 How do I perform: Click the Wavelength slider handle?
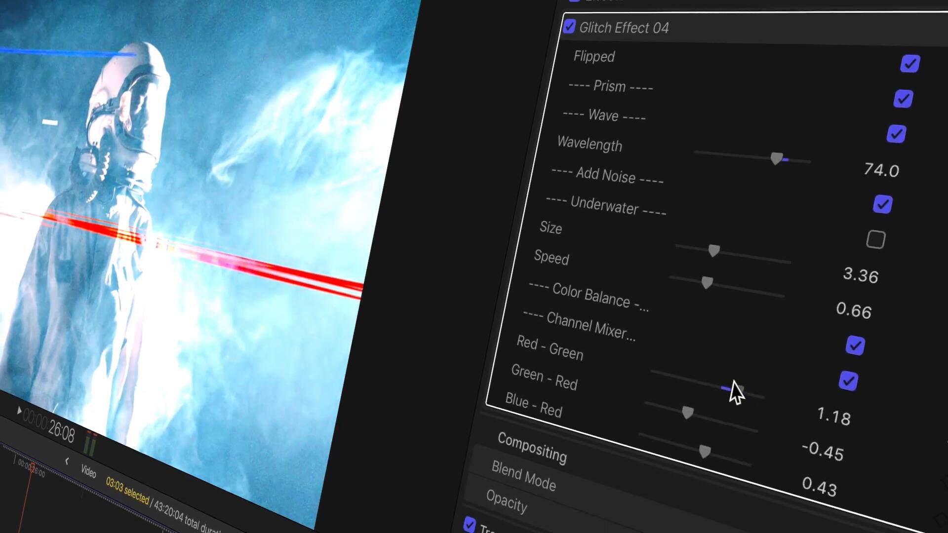click(x=776, y=158)
